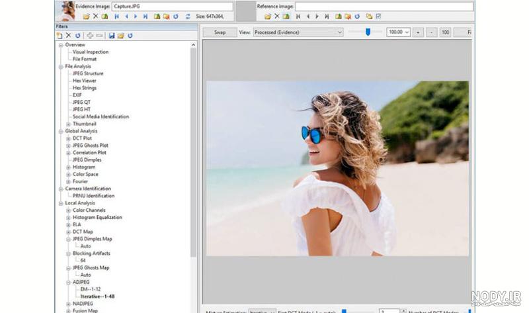This screenshot has height=313, width=529.
Task: Select JPEG Dimples filter
Action: (87, 159)
